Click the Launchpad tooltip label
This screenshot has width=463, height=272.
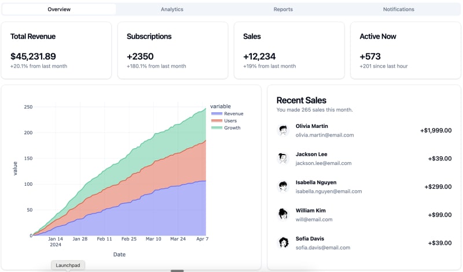click(x=68, y=265)
